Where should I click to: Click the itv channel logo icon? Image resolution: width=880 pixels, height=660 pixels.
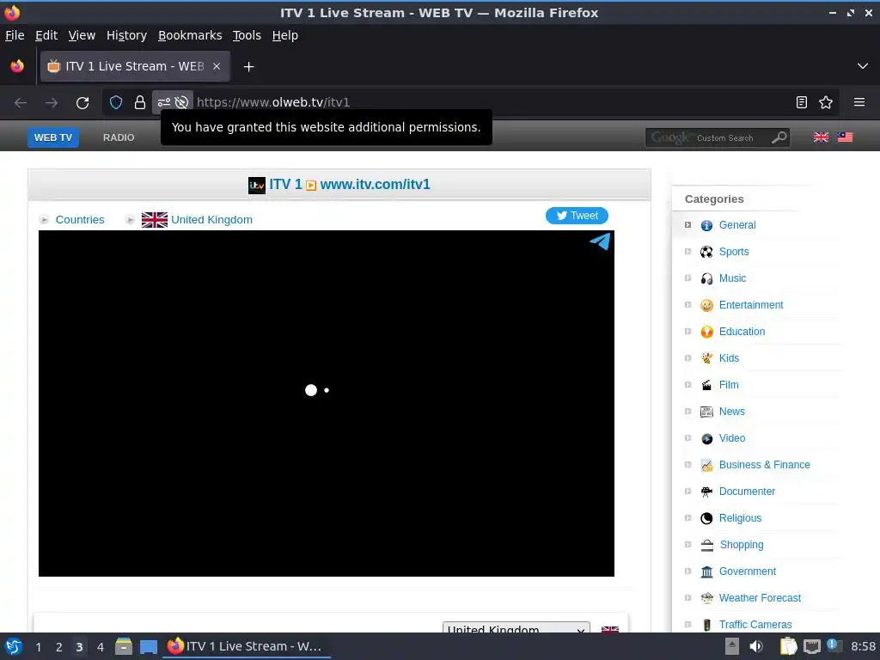click(256, 186)
